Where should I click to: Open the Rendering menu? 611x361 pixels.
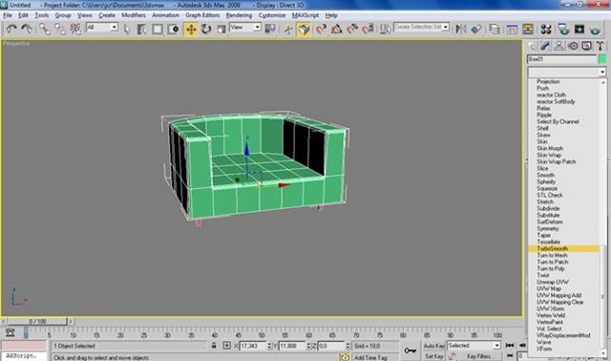pyautogui.click(x=239, y=15)
